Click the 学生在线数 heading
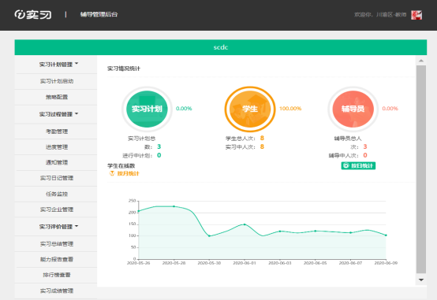This screenshot has width=437, height=300. pos(121,166)
